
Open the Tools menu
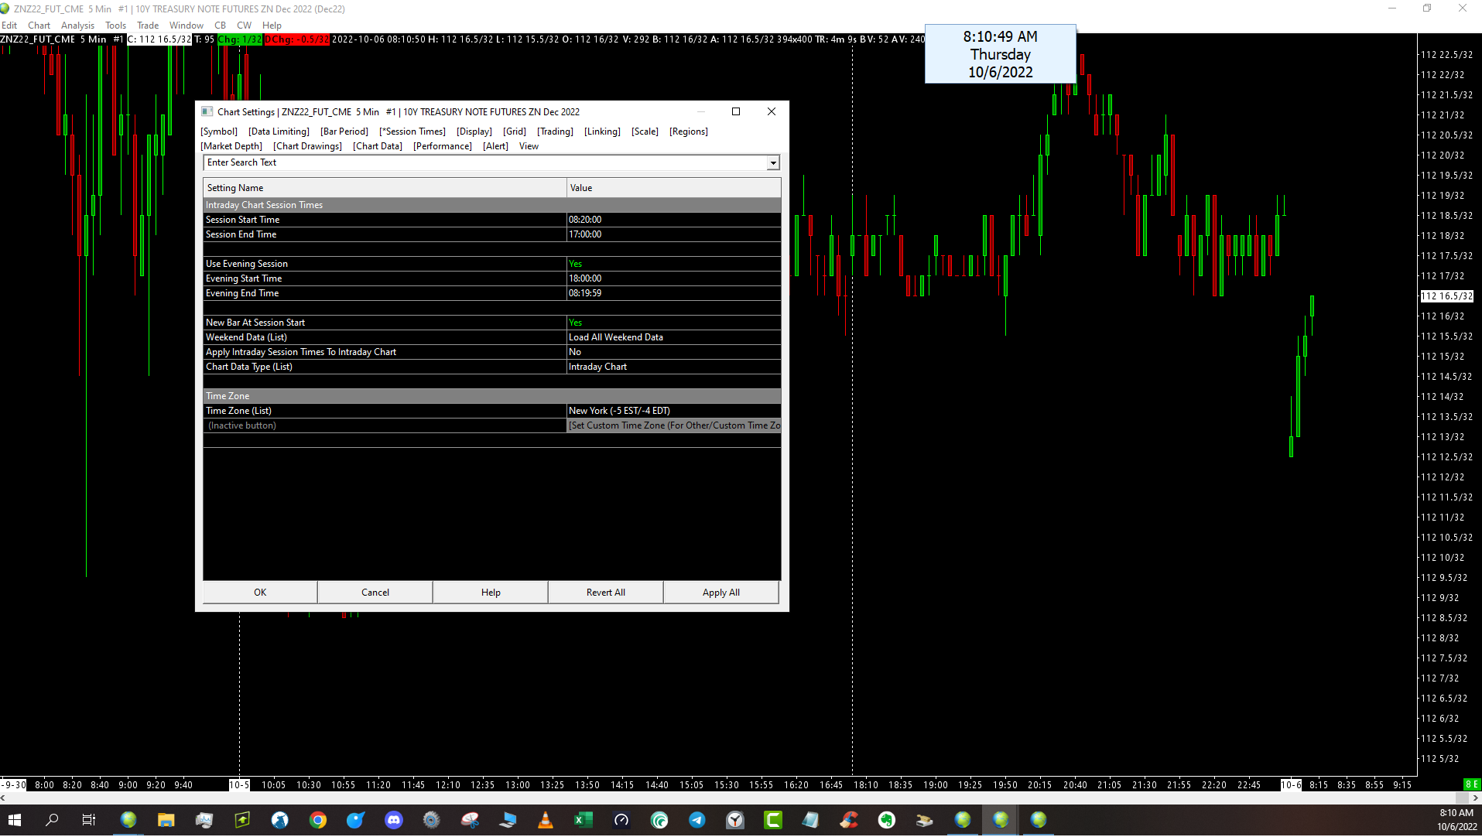116,26
